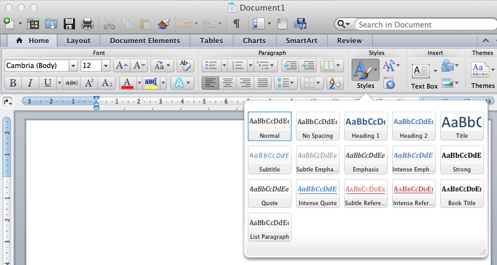Open the numbering style dropdown arrow
The image size is (497, 265).
coord(251,65)
